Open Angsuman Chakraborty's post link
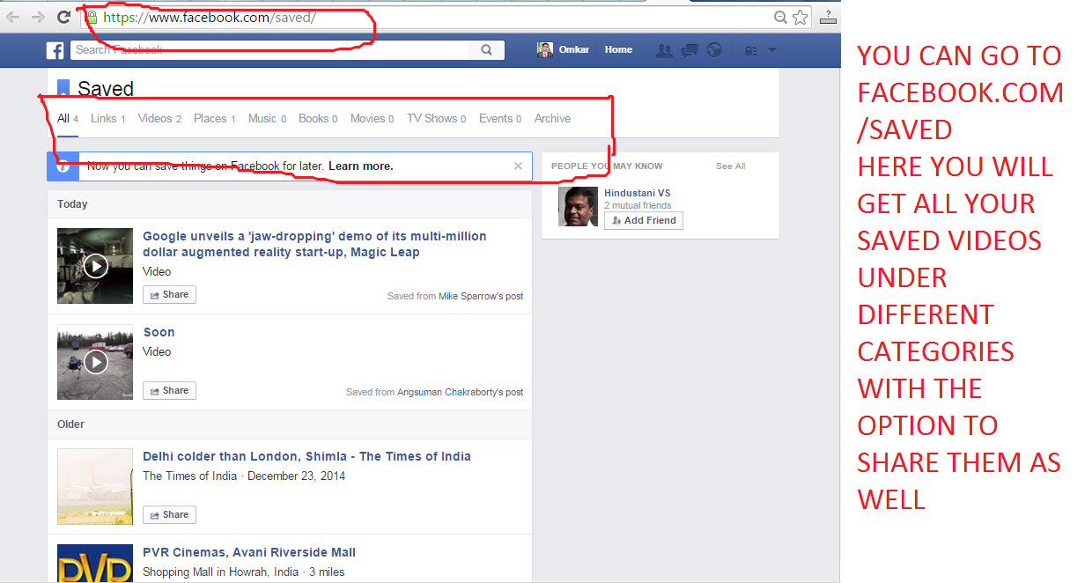This screenshot has height=583, width=1092. coord(461,392)
